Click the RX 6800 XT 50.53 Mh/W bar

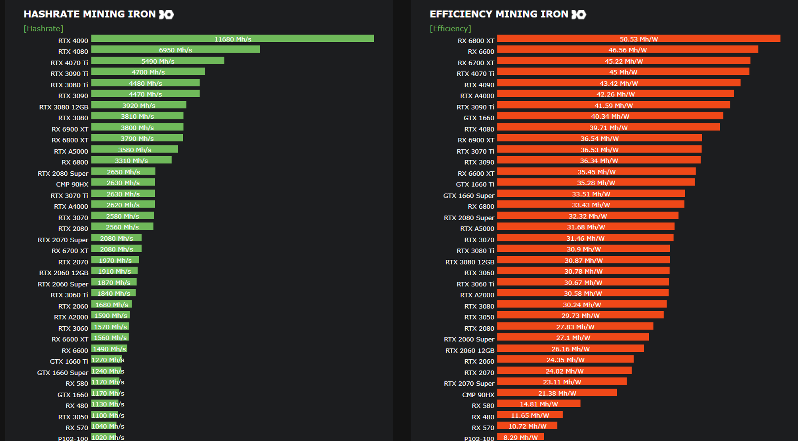[639, 39]
